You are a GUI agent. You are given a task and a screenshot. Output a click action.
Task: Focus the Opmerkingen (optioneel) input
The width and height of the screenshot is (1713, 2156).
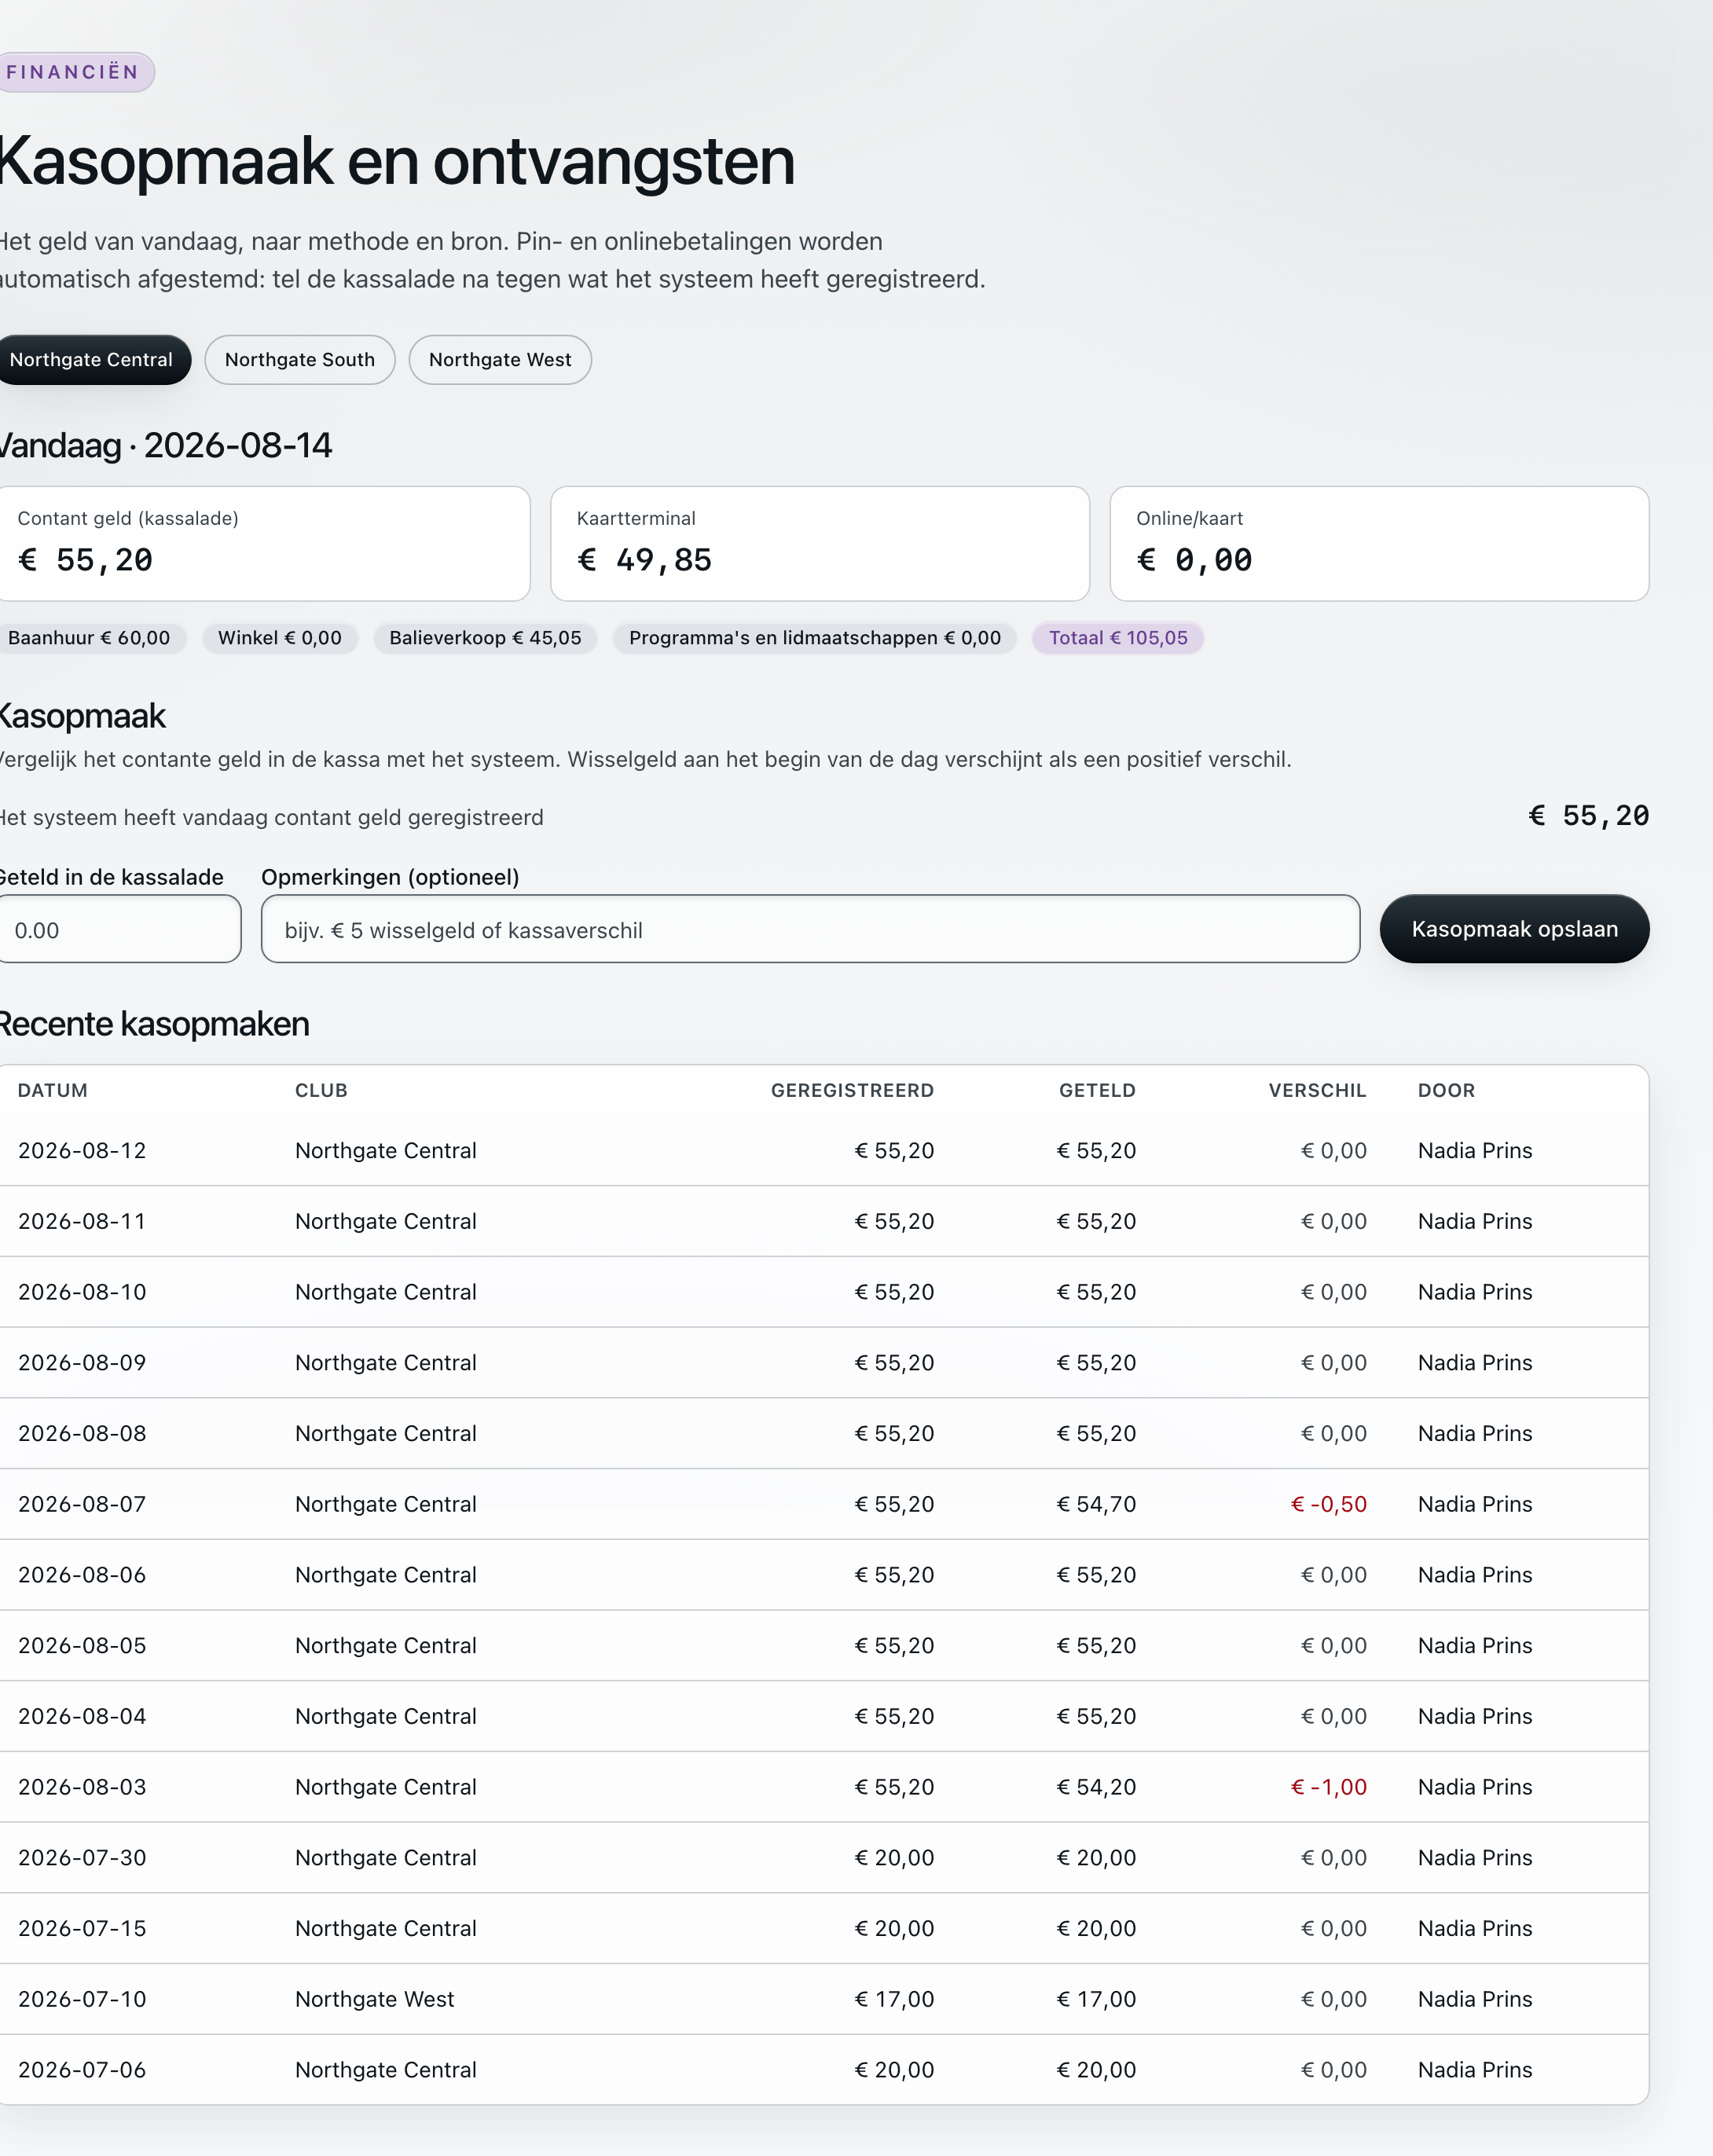pyautogui.click(x=810, y=930)
